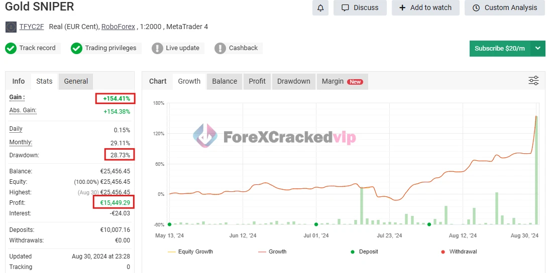Click the Discuss speech bubble icon

[345, 8]
